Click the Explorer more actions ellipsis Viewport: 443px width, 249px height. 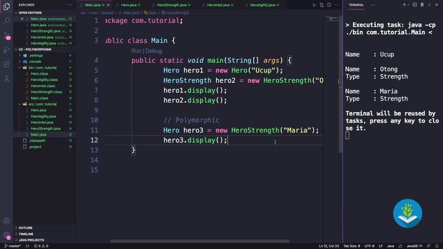[69, 5]
